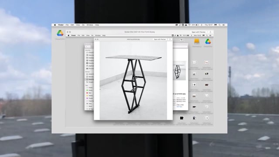Open the Finder menu in the outer menu bar
This screenshot has width=279, height=157.
click(61, 25)
